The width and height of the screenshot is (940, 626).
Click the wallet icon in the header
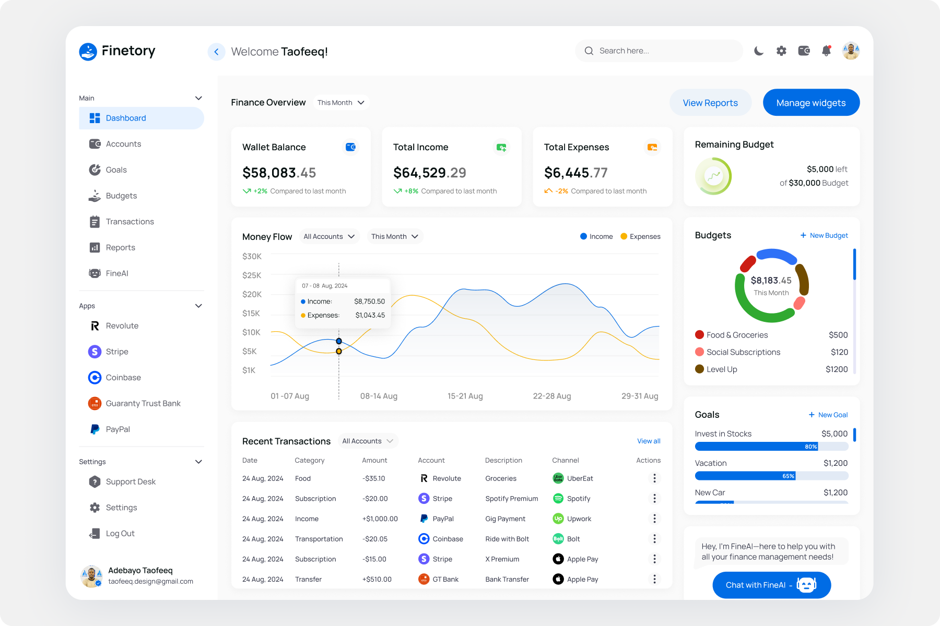804,51
